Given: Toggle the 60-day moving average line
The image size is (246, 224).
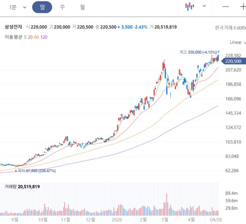Looking at the screenshot, I should pyautogui.click(x=36, y=37).
